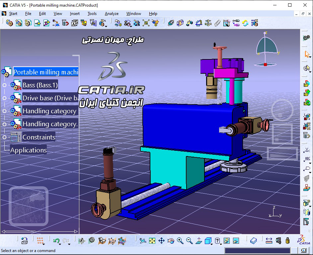Toggle the Hide/Show icon in bottom toolbar
The image size is (313, 255).
(x=227, y=241)
